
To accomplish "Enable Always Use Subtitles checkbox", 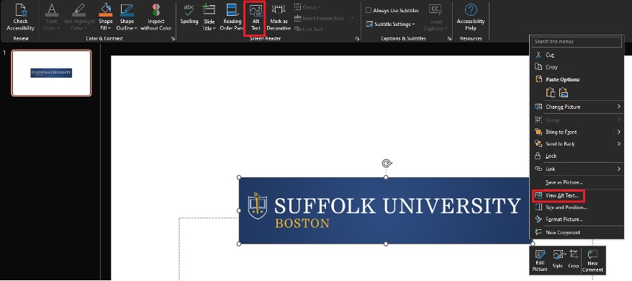I will pyautogui.click(x=369, y=11).
